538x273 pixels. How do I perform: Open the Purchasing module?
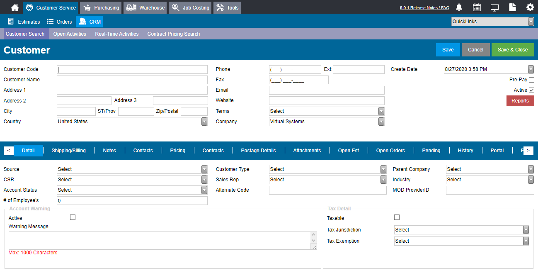point(100,7)
